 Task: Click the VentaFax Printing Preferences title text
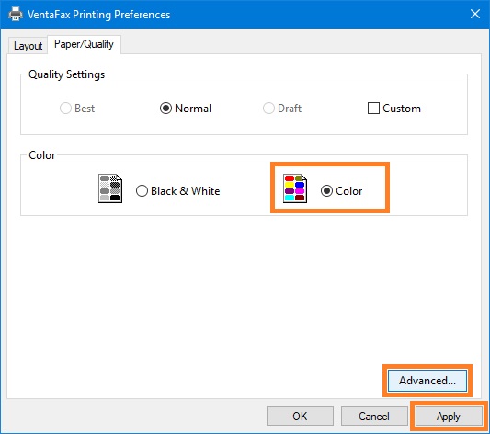[98, 15]
